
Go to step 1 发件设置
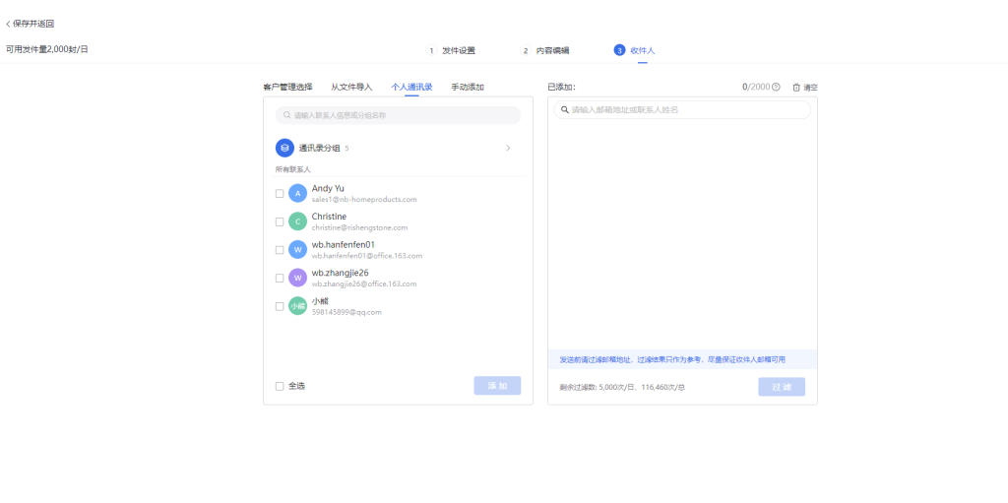click(452, 50)
